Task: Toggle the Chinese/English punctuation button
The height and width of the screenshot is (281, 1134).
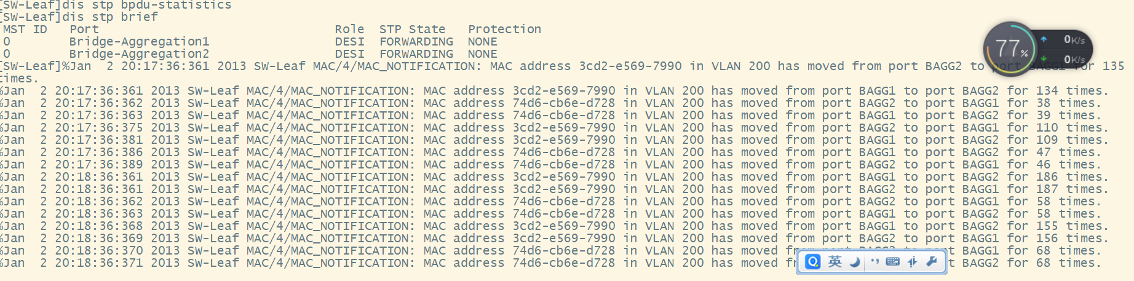Action: [874, 262]
